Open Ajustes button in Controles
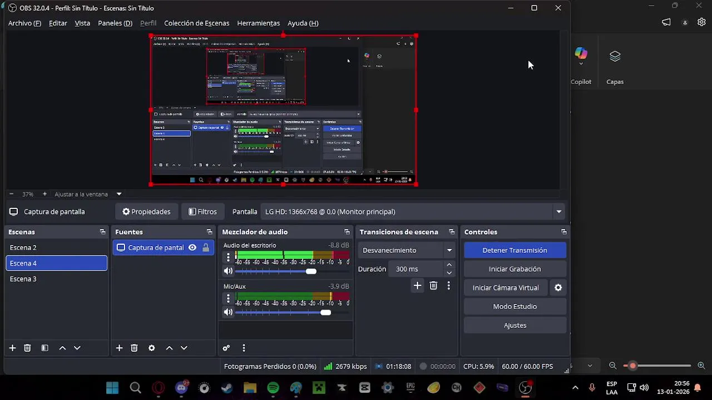Screen dimensions: 712x400 point(515,326)
